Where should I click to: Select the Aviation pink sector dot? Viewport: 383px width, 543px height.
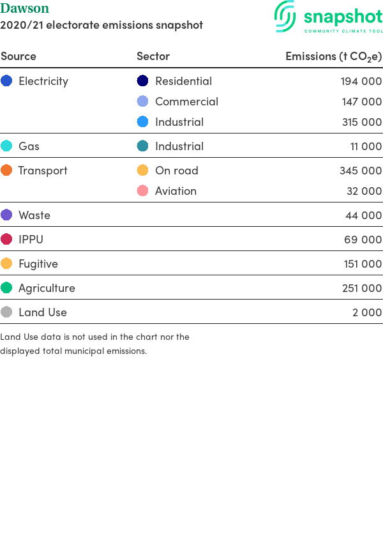point(142,190)
